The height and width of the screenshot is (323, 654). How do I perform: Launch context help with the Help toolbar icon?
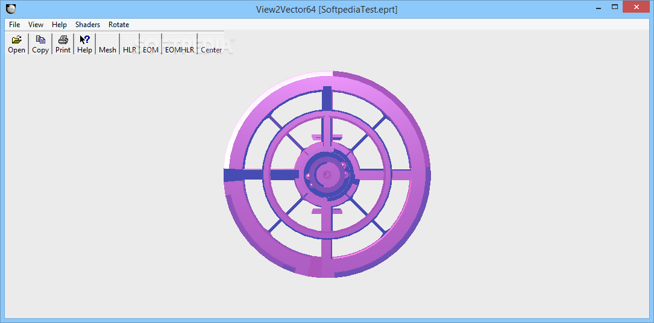coord(84,44)
